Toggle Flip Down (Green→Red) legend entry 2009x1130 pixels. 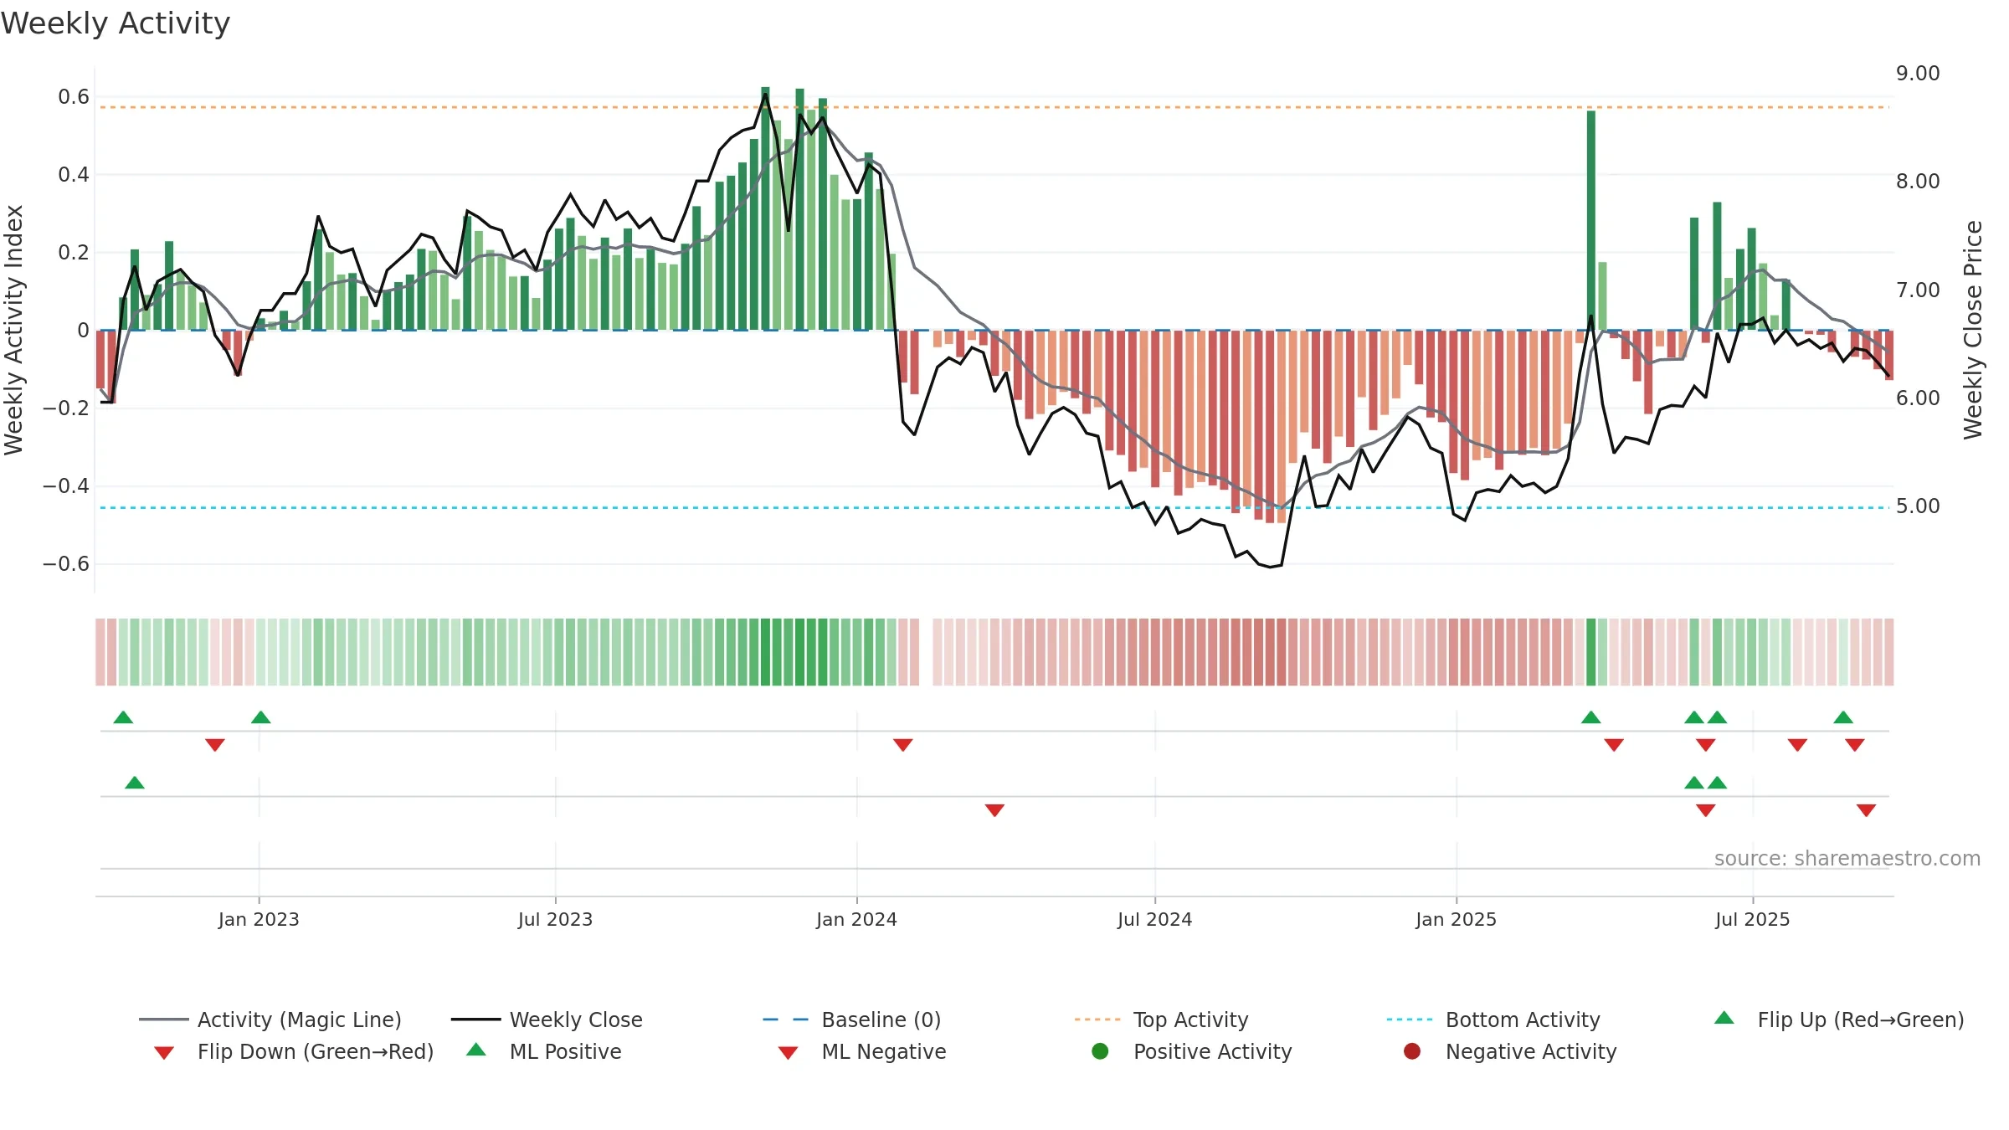point(293,1051)
